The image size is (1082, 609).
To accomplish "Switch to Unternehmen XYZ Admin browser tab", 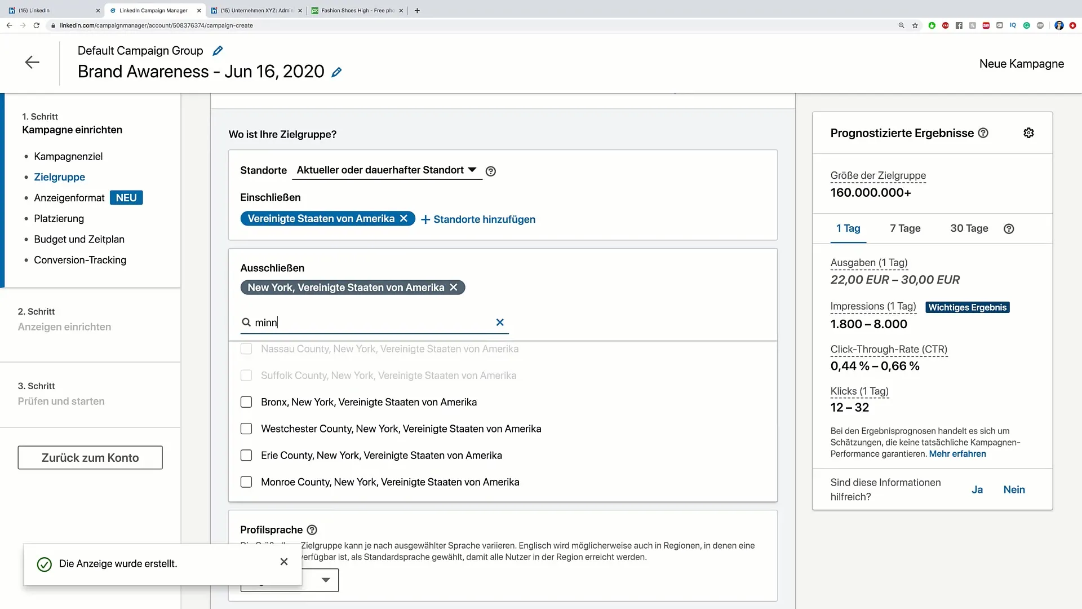I will click(x=256, y=10).
